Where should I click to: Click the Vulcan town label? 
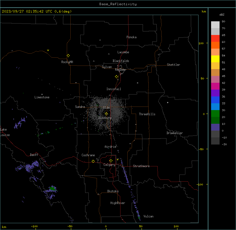click(149, 216)
